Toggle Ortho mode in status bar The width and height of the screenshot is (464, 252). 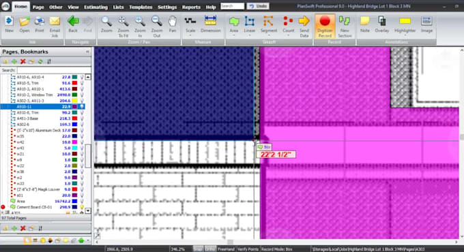pyautogui.click(x=210, y=249)
